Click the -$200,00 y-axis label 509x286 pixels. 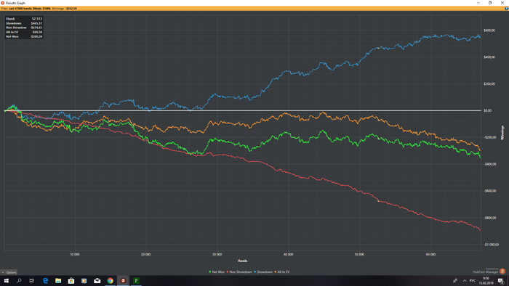click(x=490, y=137)
